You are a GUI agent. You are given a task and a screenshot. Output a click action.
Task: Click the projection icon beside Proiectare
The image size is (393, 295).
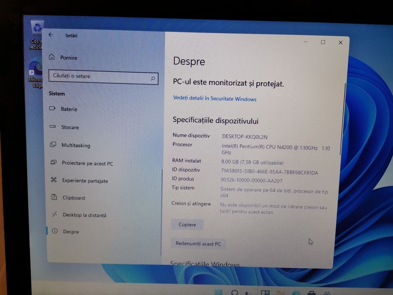click(x=53, y=162)
